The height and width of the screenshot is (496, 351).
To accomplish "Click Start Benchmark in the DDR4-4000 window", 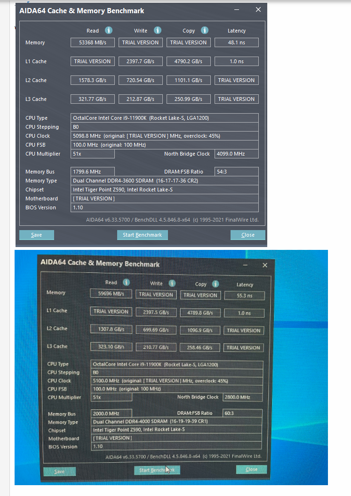I will 157,470.
